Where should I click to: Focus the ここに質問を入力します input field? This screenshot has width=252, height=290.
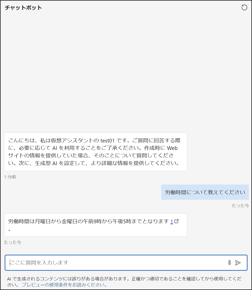pyautogui.click(x=126, y=263)
